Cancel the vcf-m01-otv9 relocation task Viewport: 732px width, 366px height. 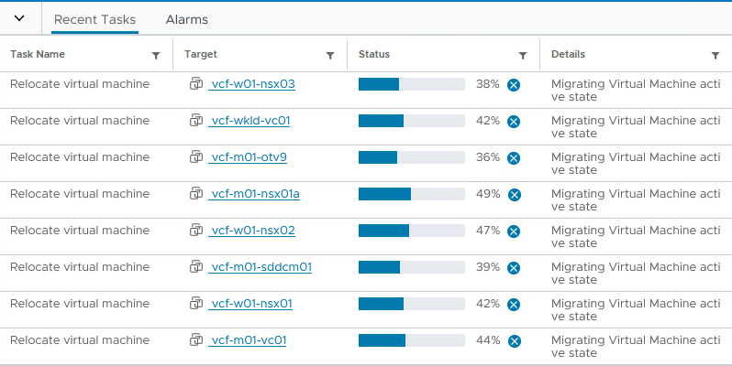click(514, 158)
